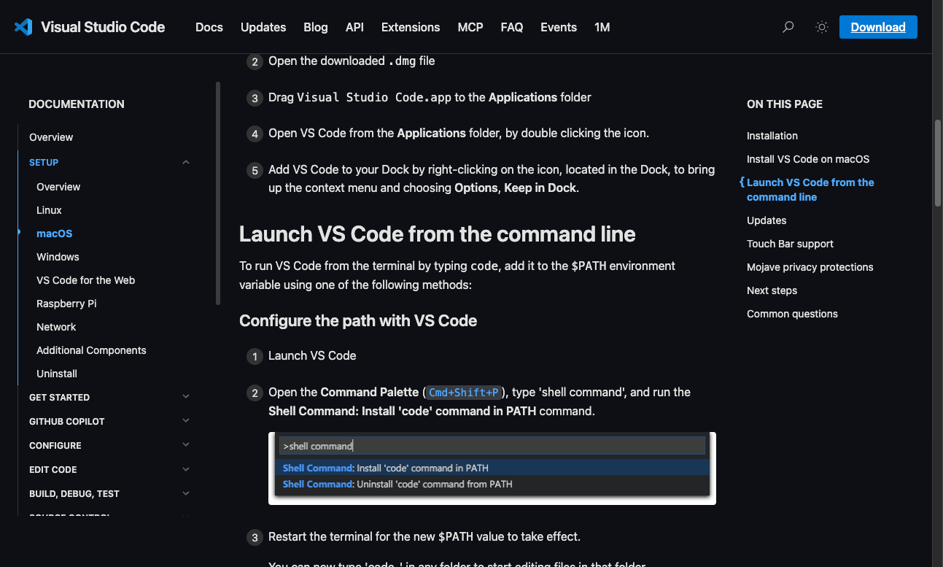This screenshot has width=943, height=567.
Task: Open the Docs menu item
Action: [209, 27]
